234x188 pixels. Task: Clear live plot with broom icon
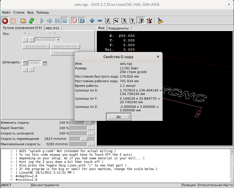160,21
